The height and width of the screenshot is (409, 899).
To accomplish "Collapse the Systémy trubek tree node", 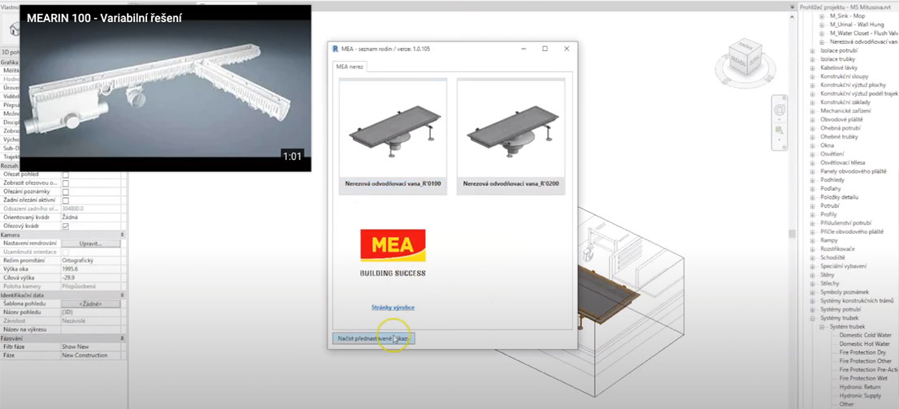I will click(812, 318).
